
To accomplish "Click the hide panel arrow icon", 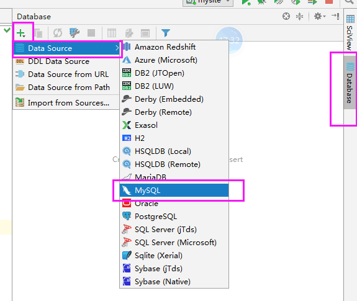I will 335,16.
